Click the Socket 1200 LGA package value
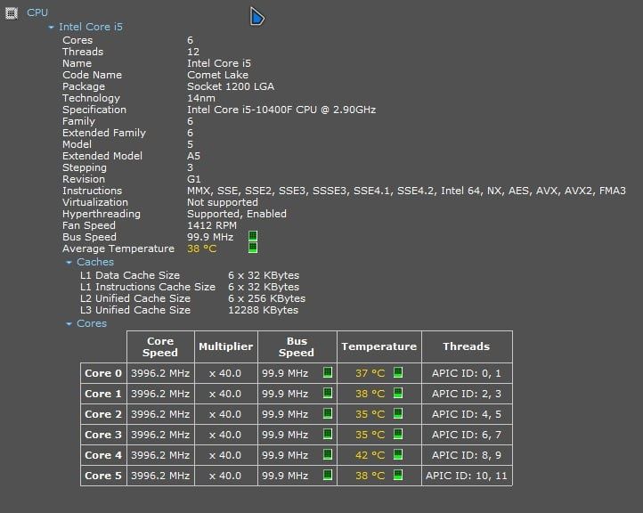This screenshot has width=643, height=513. (x=231, y=86)
